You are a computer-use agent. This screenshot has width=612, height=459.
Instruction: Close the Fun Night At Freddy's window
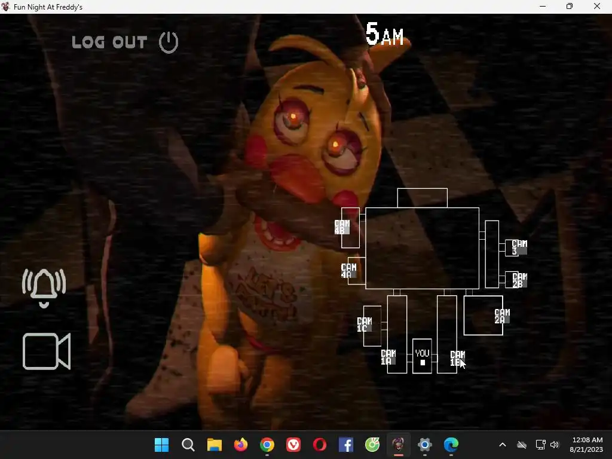(597, 6)
